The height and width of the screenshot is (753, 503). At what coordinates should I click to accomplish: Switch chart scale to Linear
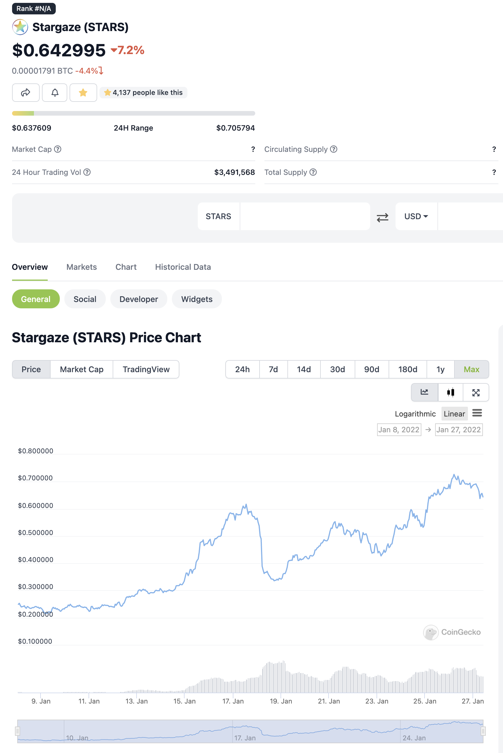click(x=454, y=414)
